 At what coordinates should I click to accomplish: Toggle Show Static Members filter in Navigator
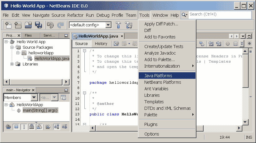tap(24, 127)
